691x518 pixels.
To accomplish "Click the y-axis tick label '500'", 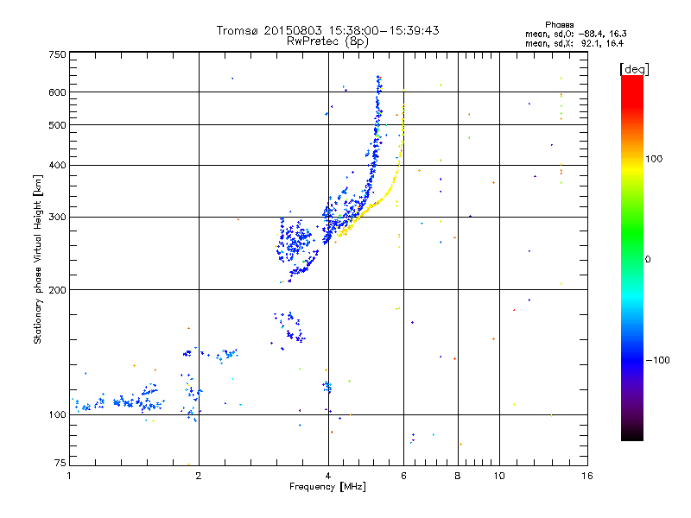I will click(x=57, y=125).
